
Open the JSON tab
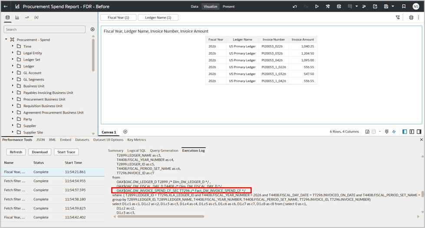tap(41, 140)
